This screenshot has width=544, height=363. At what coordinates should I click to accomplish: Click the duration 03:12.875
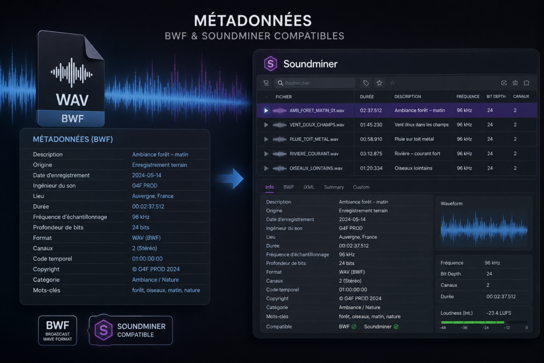(x=371, y=154)
